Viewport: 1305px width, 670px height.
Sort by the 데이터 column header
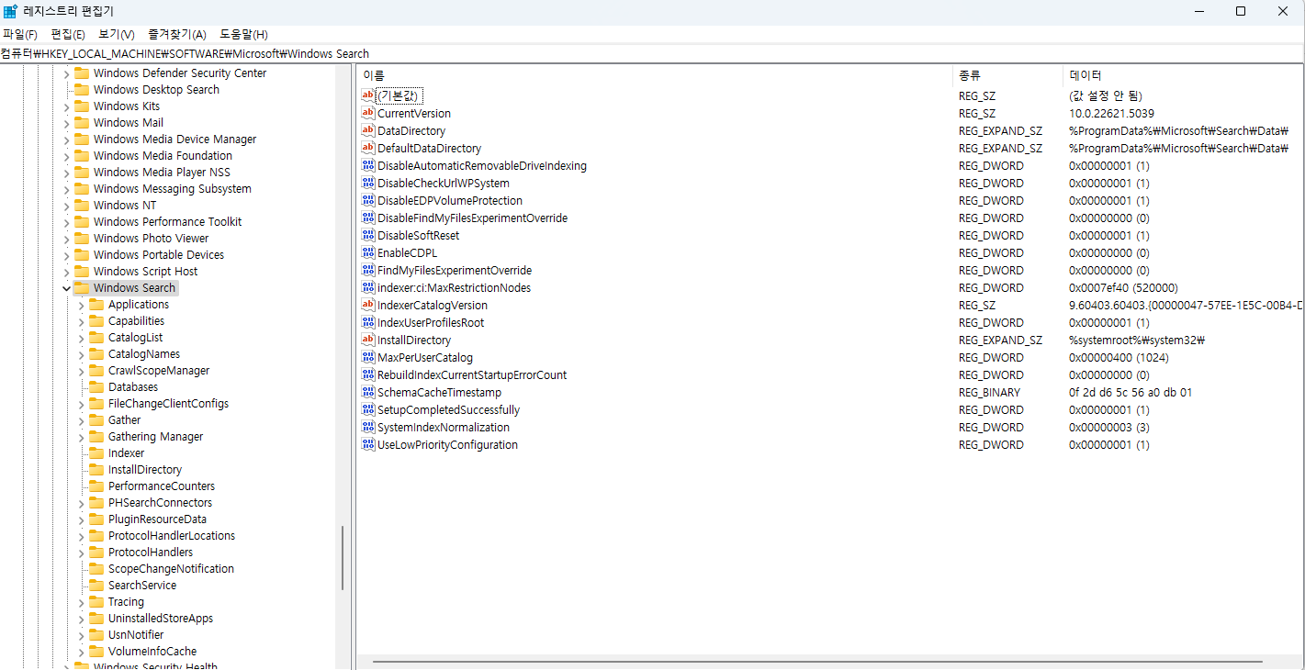point(1183,75)
